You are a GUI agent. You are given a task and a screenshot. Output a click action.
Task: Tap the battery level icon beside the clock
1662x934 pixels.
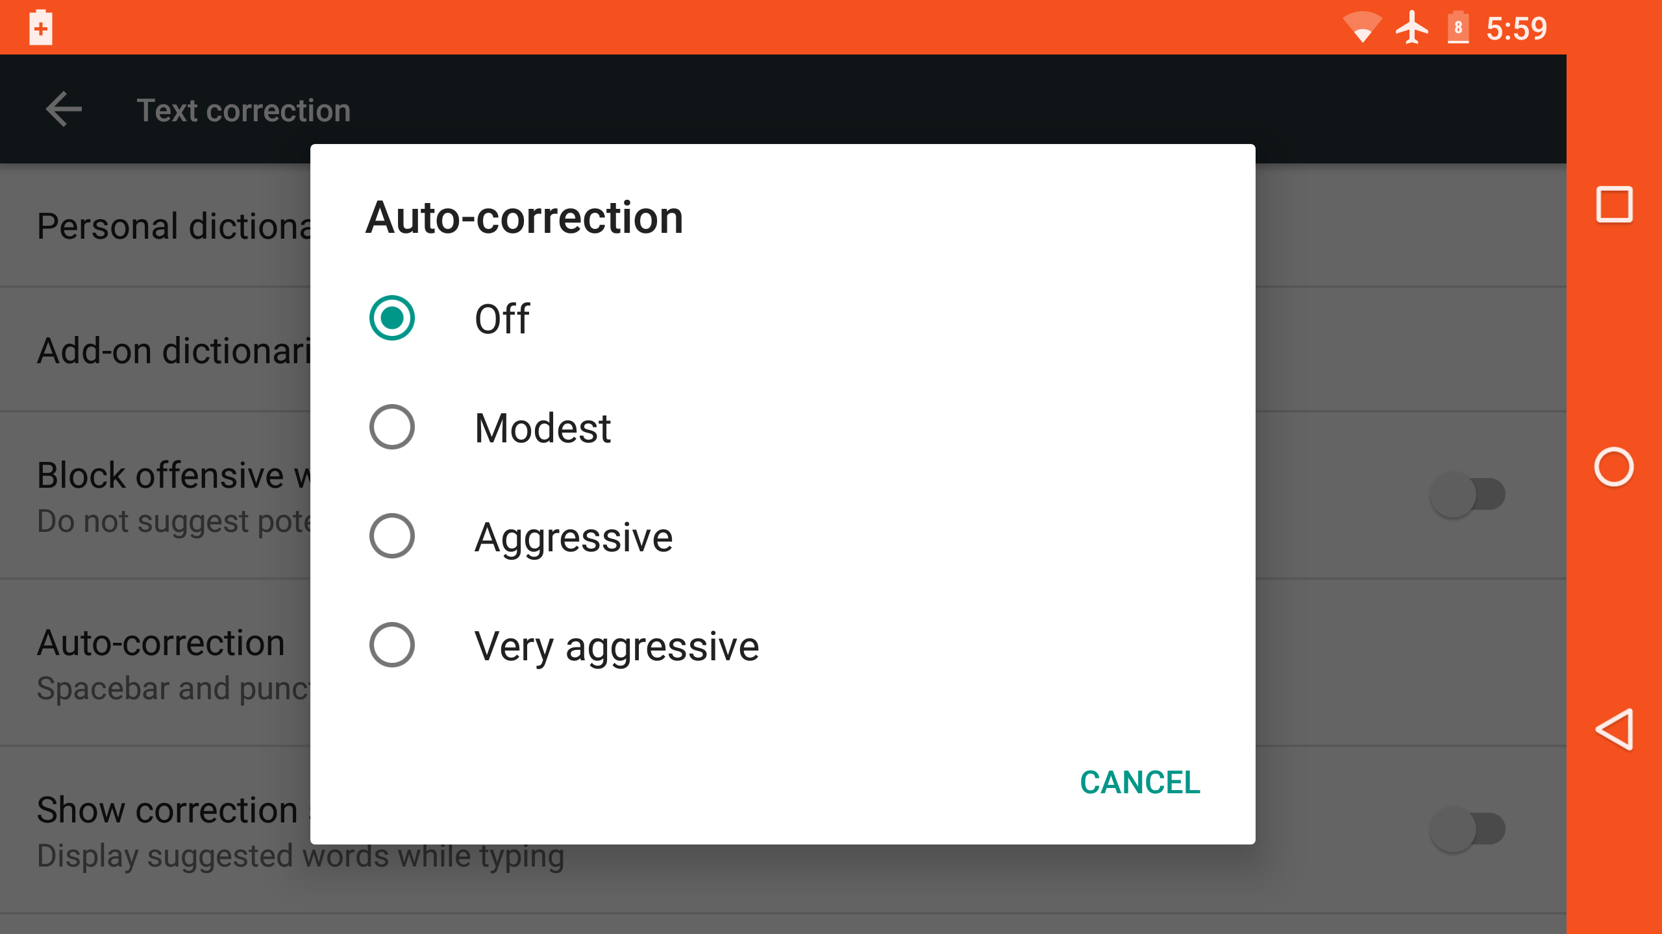1458,27
